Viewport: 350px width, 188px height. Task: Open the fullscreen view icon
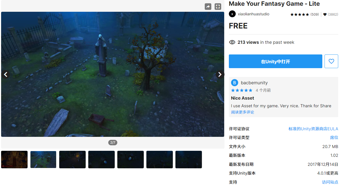(x=218, y=7)
